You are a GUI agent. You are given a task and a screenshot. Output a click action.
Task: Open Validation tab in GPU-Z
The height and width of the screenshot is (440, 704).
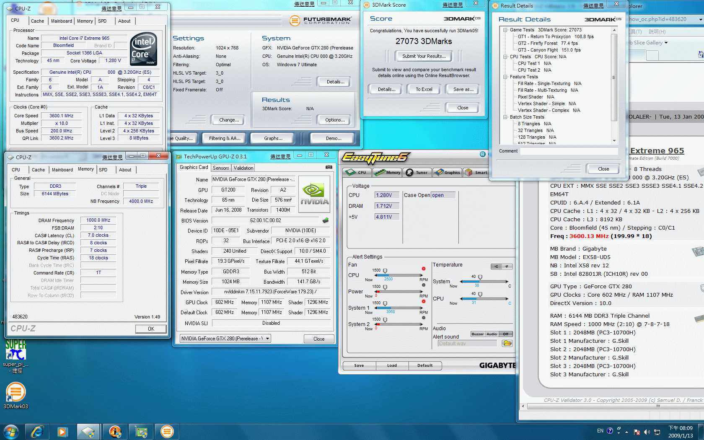click(x=243, y=168)
